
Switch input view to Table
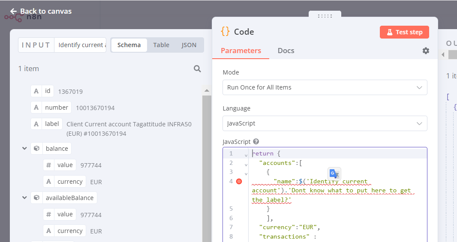(x=161, y=45)
